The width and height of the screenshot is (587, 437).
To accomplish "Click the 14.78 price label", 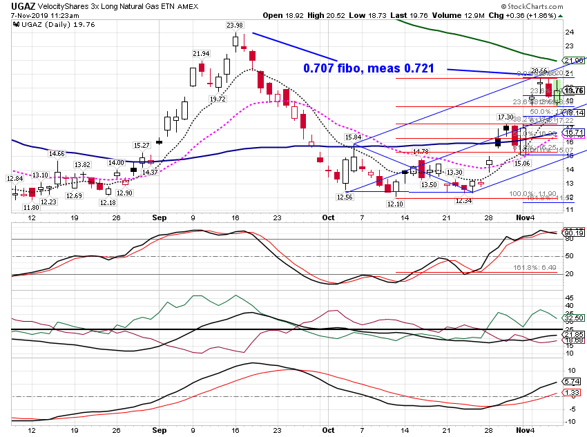I will [x=421, y=151].
